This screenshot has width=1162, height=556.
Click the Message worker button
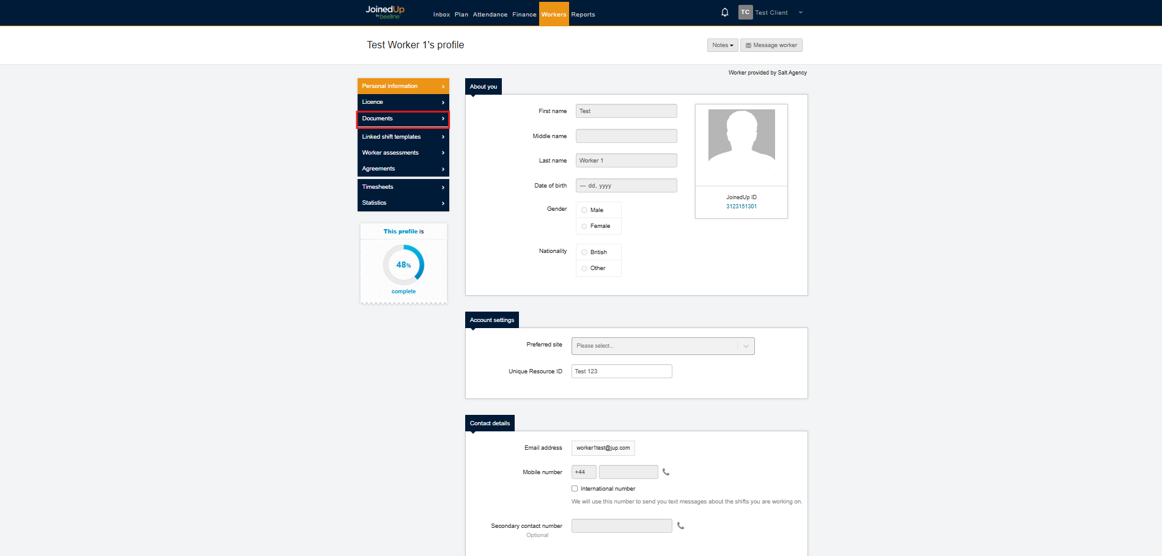point(771,45)
